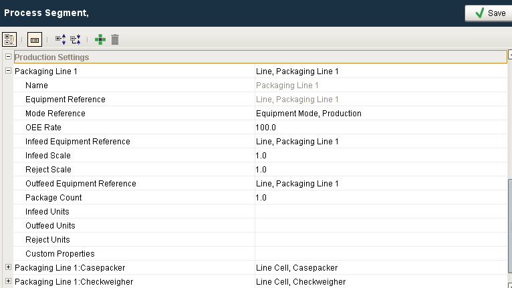The image size is (512, 288).
Task: Click the green plus add icon
Action: [x=100, y=39]
